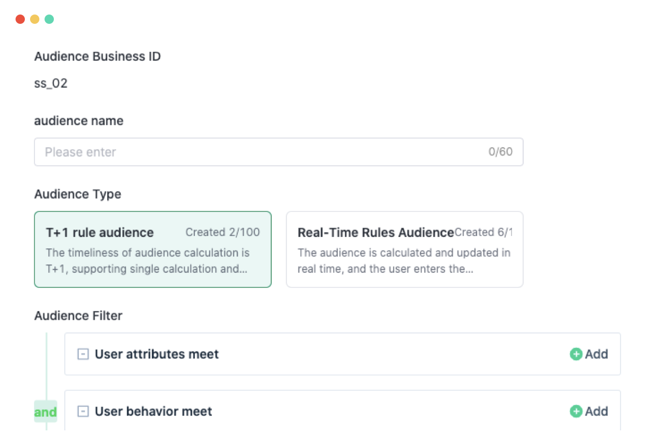The height and width of the screenshot is (448, 662).
Task: Toggle the 'and' logic operator between filter groups
Action: click(x=46, y=411)
